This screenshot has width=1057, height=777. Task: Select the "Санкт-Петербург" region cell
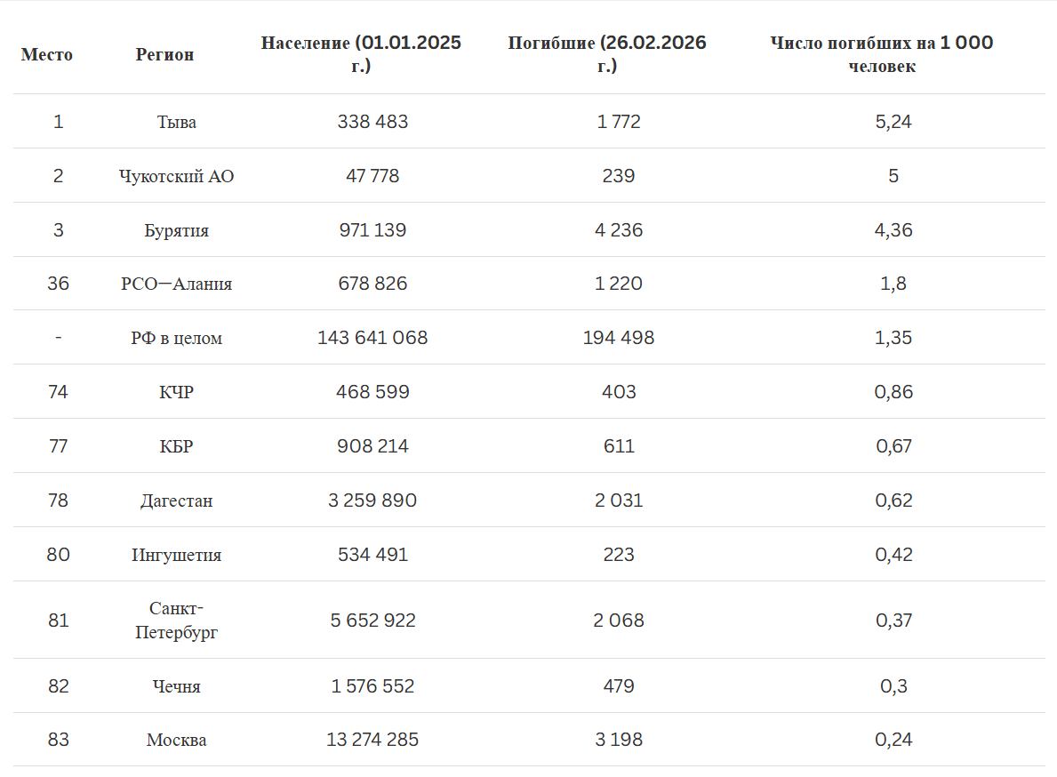(x=177, y=621)
